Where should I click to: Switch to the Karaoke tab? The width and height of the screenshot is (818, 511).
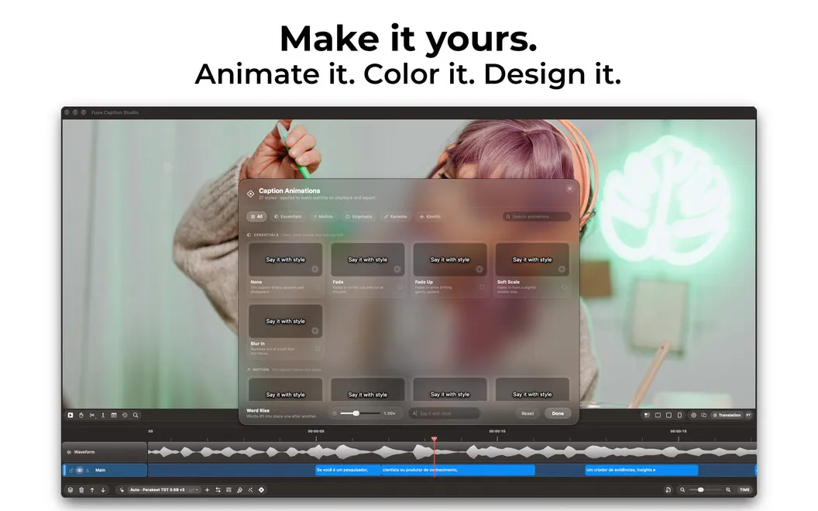[395, 216]
